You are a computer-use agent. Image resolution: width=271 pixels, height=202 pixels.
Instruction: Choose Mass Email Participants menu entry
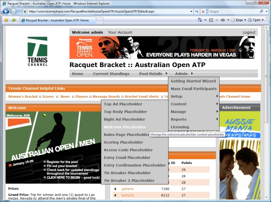tap(194, 89)
